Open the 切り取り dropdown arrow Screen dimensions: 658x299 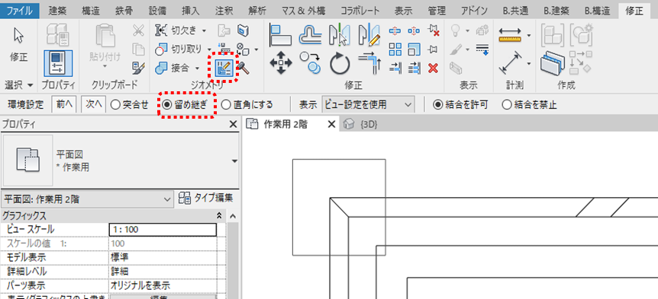click(x=209, y=49)
